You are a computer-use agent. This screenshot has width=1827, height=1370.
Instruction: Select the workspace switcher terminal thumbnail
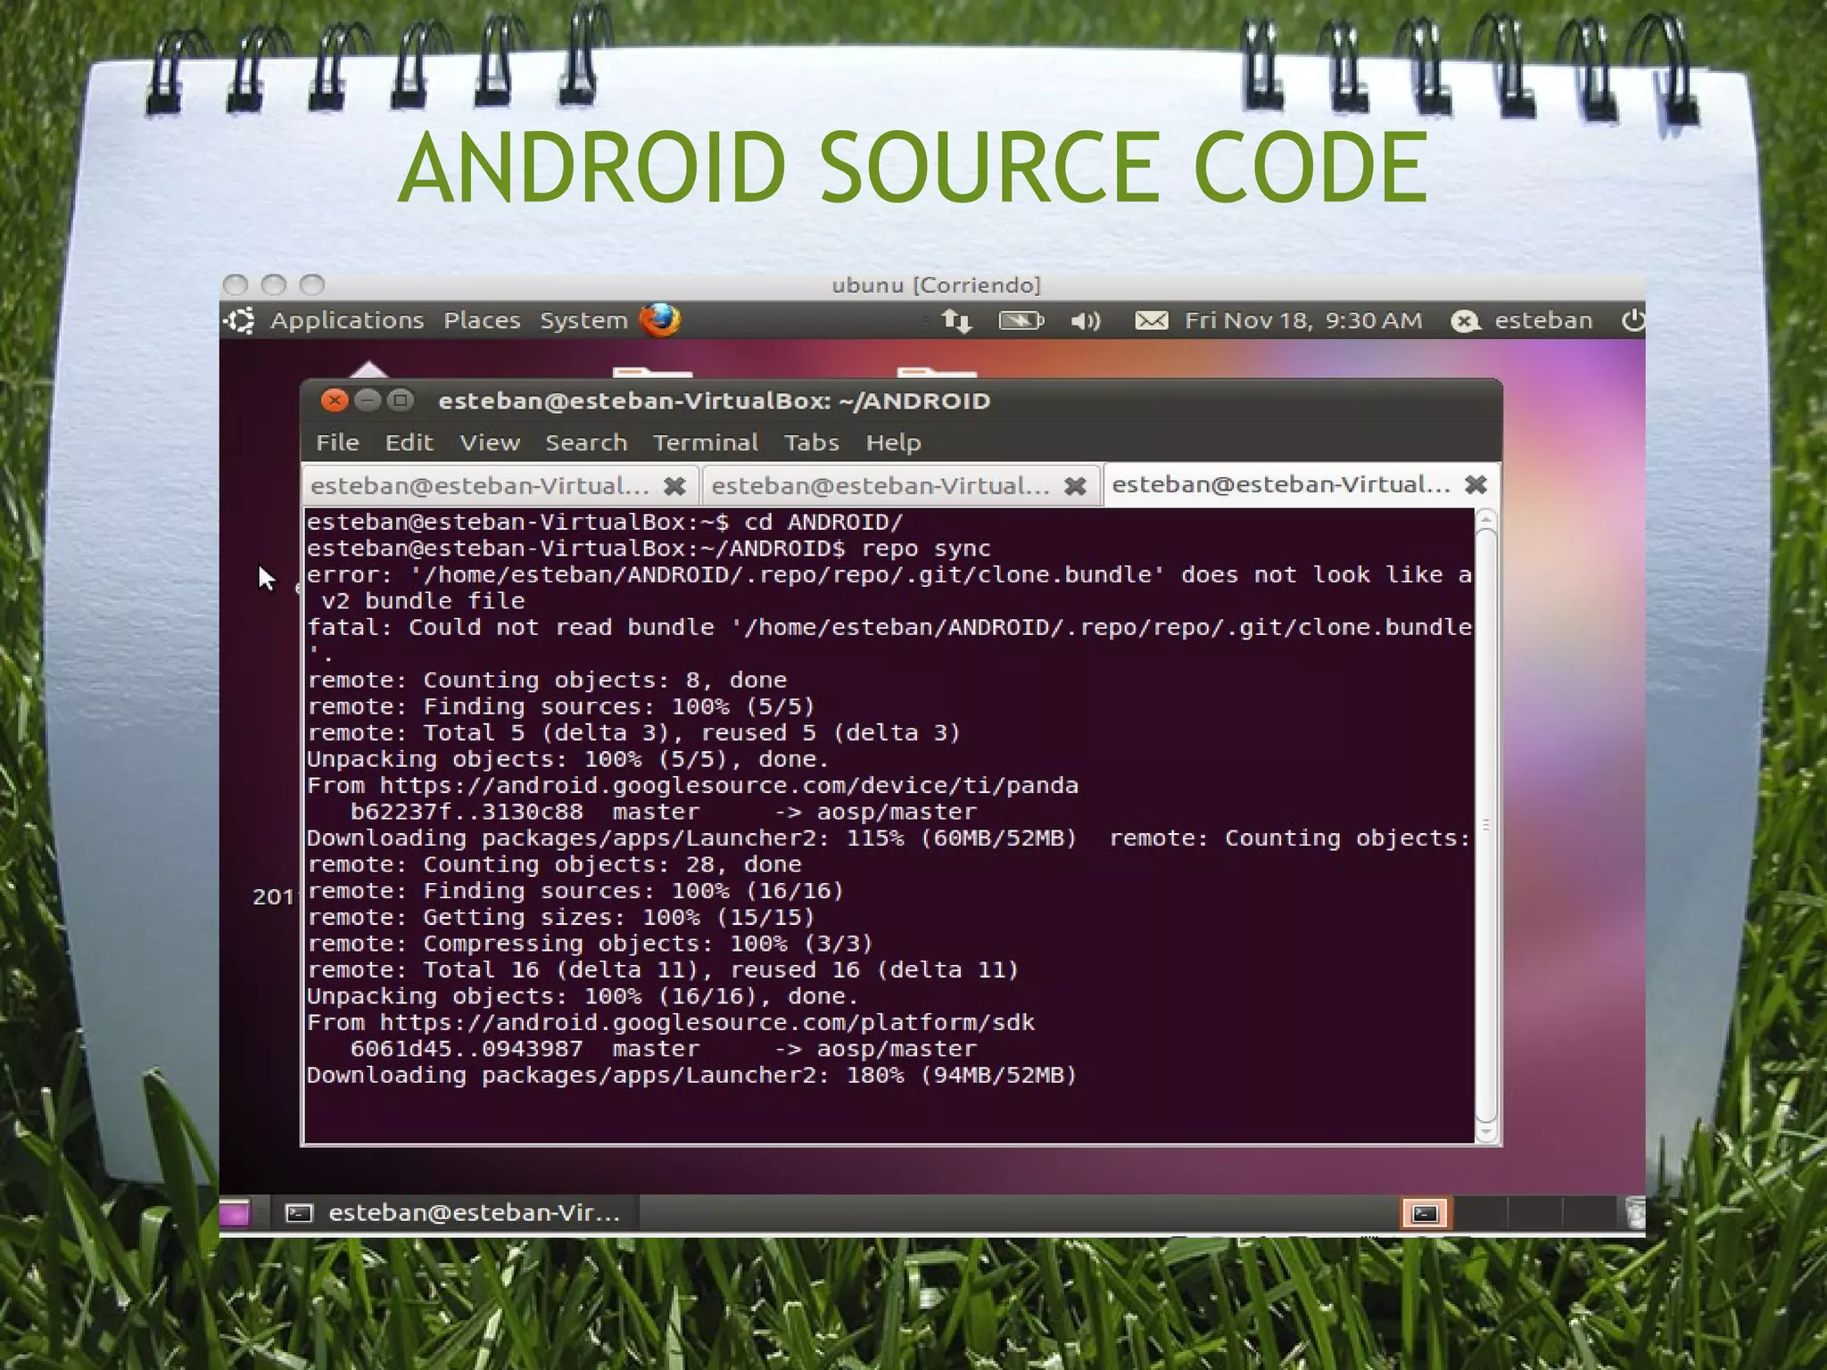1425,1213
